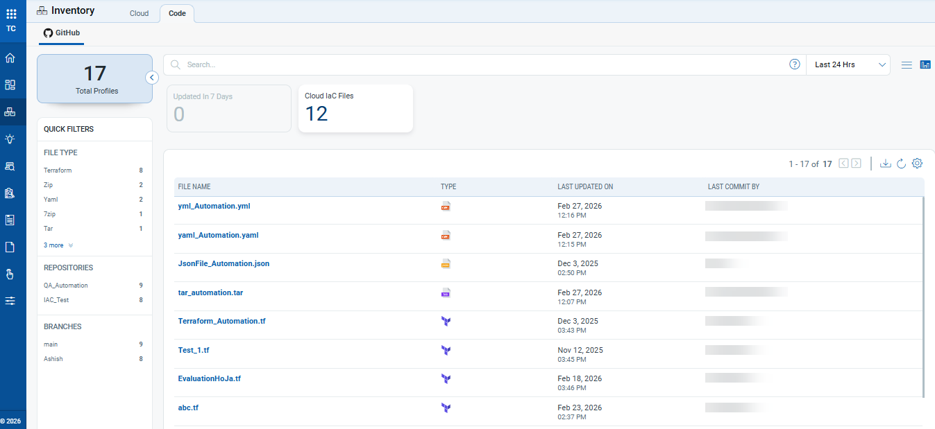Screen dimensions: 935x429
Task: Select the GitHub sub-tab
Action: tap(61, 33)
